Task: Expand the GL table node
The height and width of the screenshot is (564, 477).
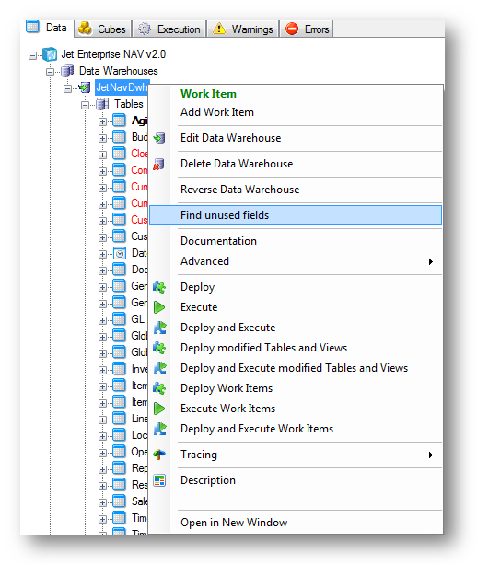Action: (102, 320)
